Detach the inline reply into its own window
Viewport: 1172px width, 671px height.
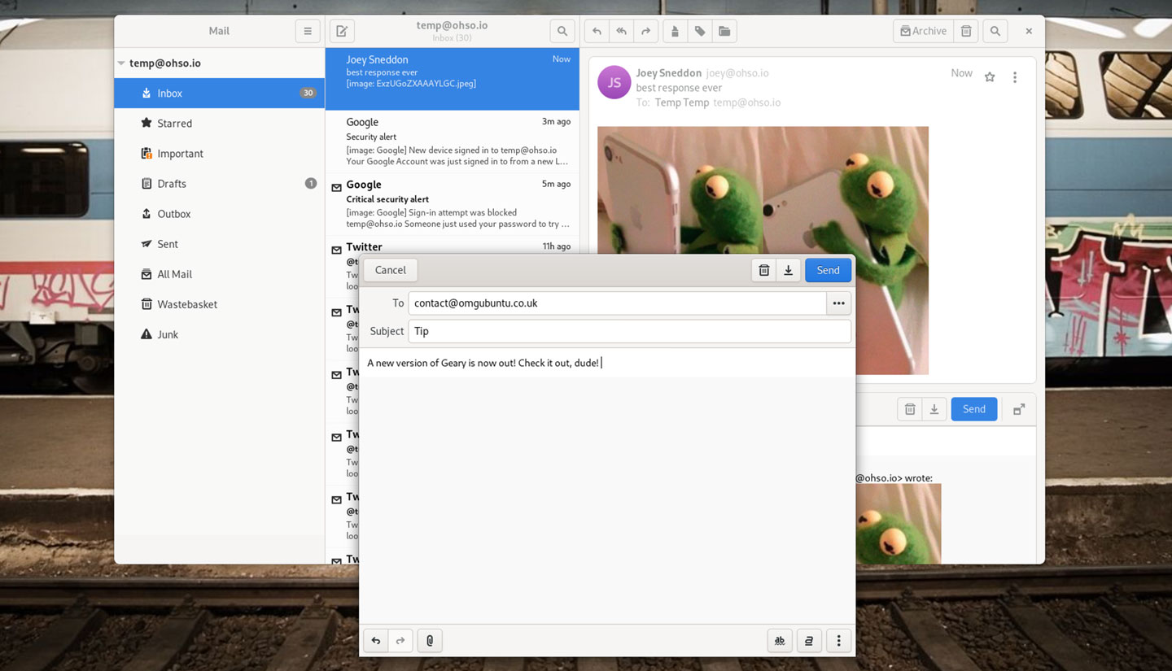coord(1019,409)
